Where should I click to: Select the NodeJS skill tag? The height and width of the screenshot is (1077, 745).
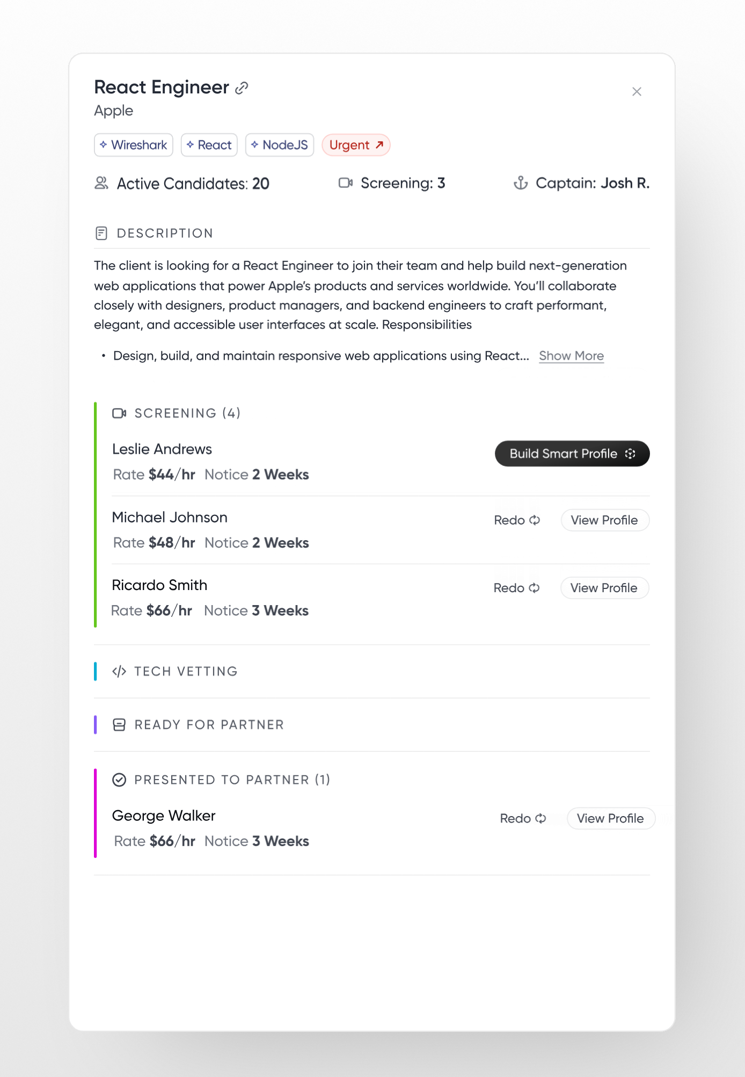279,144
